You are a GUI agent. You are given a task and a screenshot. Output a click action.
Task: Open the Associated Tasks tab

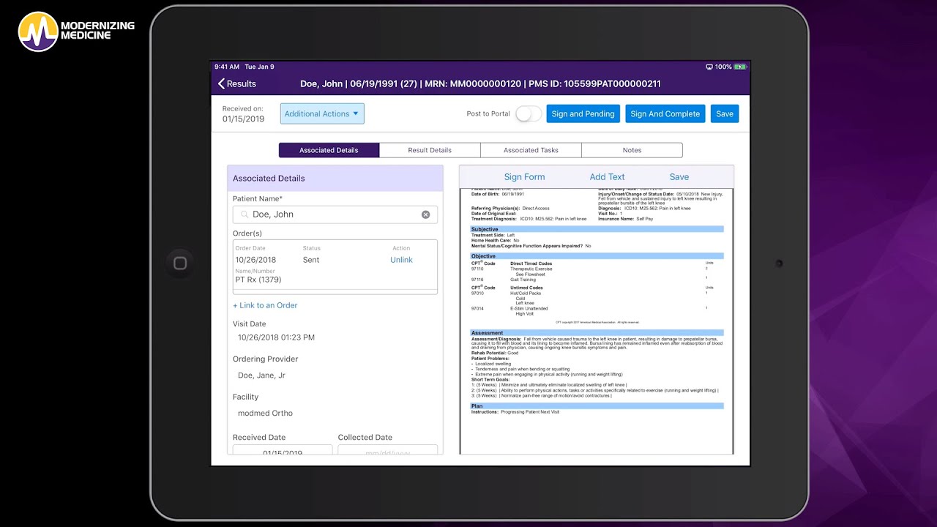(531, 150)
